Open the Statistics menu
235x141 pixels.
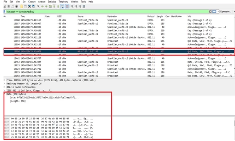coord(52,2)
